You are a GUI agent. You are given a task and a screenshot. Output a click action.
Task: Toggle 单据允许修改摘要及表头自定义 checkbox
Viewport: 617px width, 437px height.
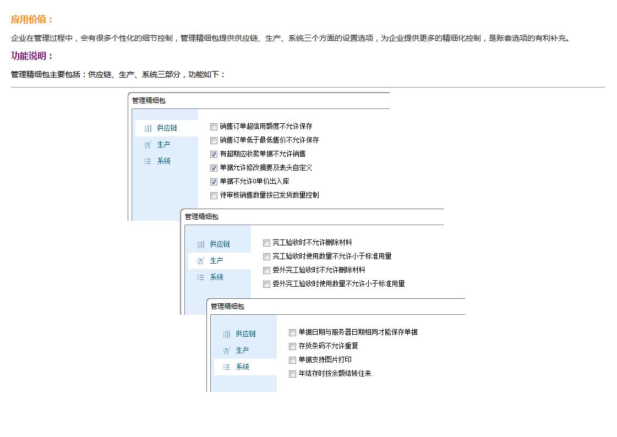click(214, 168)
